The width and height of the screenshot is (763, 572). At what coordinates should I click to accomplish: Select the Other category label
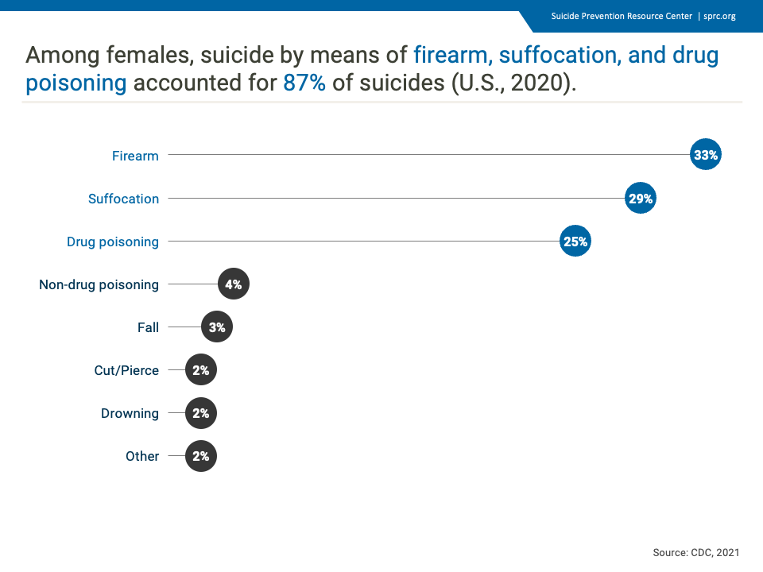[x=142, y=456]
